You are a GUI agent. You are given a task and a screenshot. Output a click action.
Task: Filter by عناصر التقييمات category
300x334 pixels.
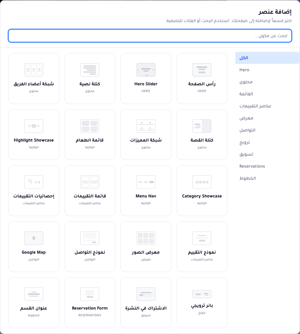[x=267, y=106]
